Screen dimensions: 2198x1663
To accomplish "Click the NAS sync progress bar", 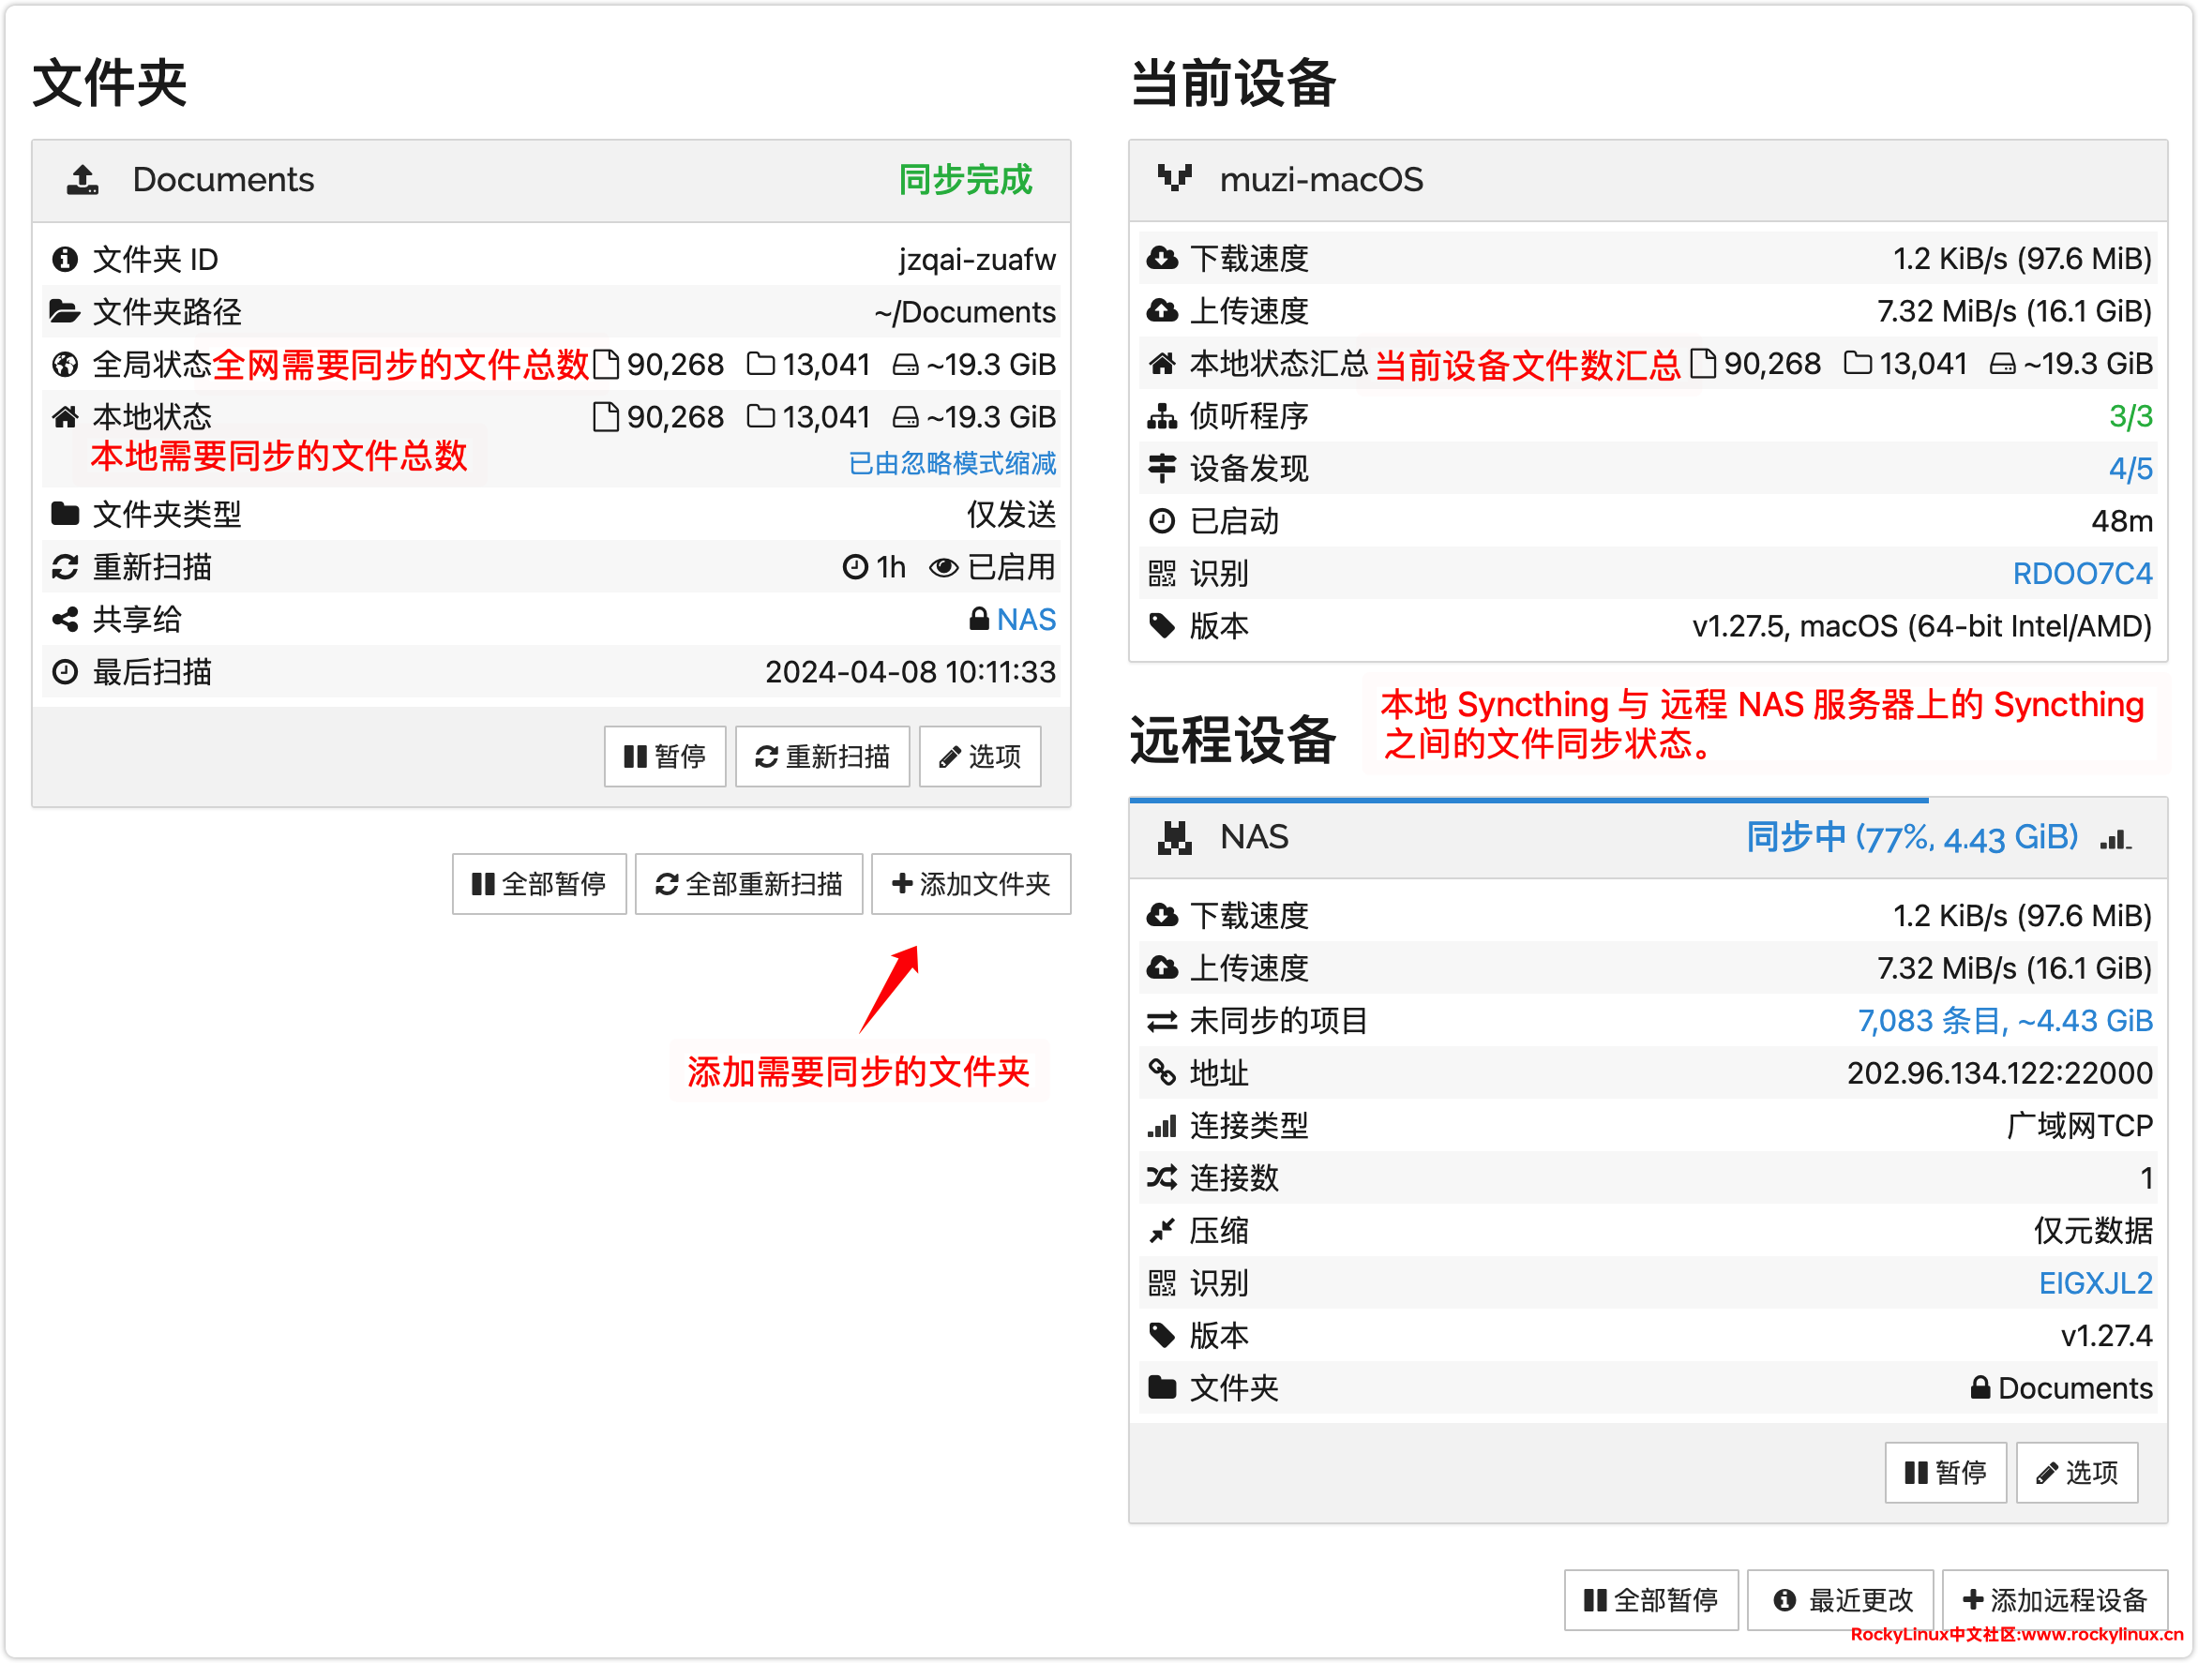I will click(1528, 800).
